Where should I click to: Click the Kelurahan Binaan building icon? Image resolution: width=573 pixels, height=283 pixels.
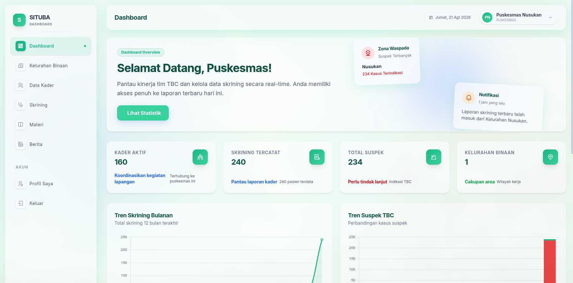[21, 66]
